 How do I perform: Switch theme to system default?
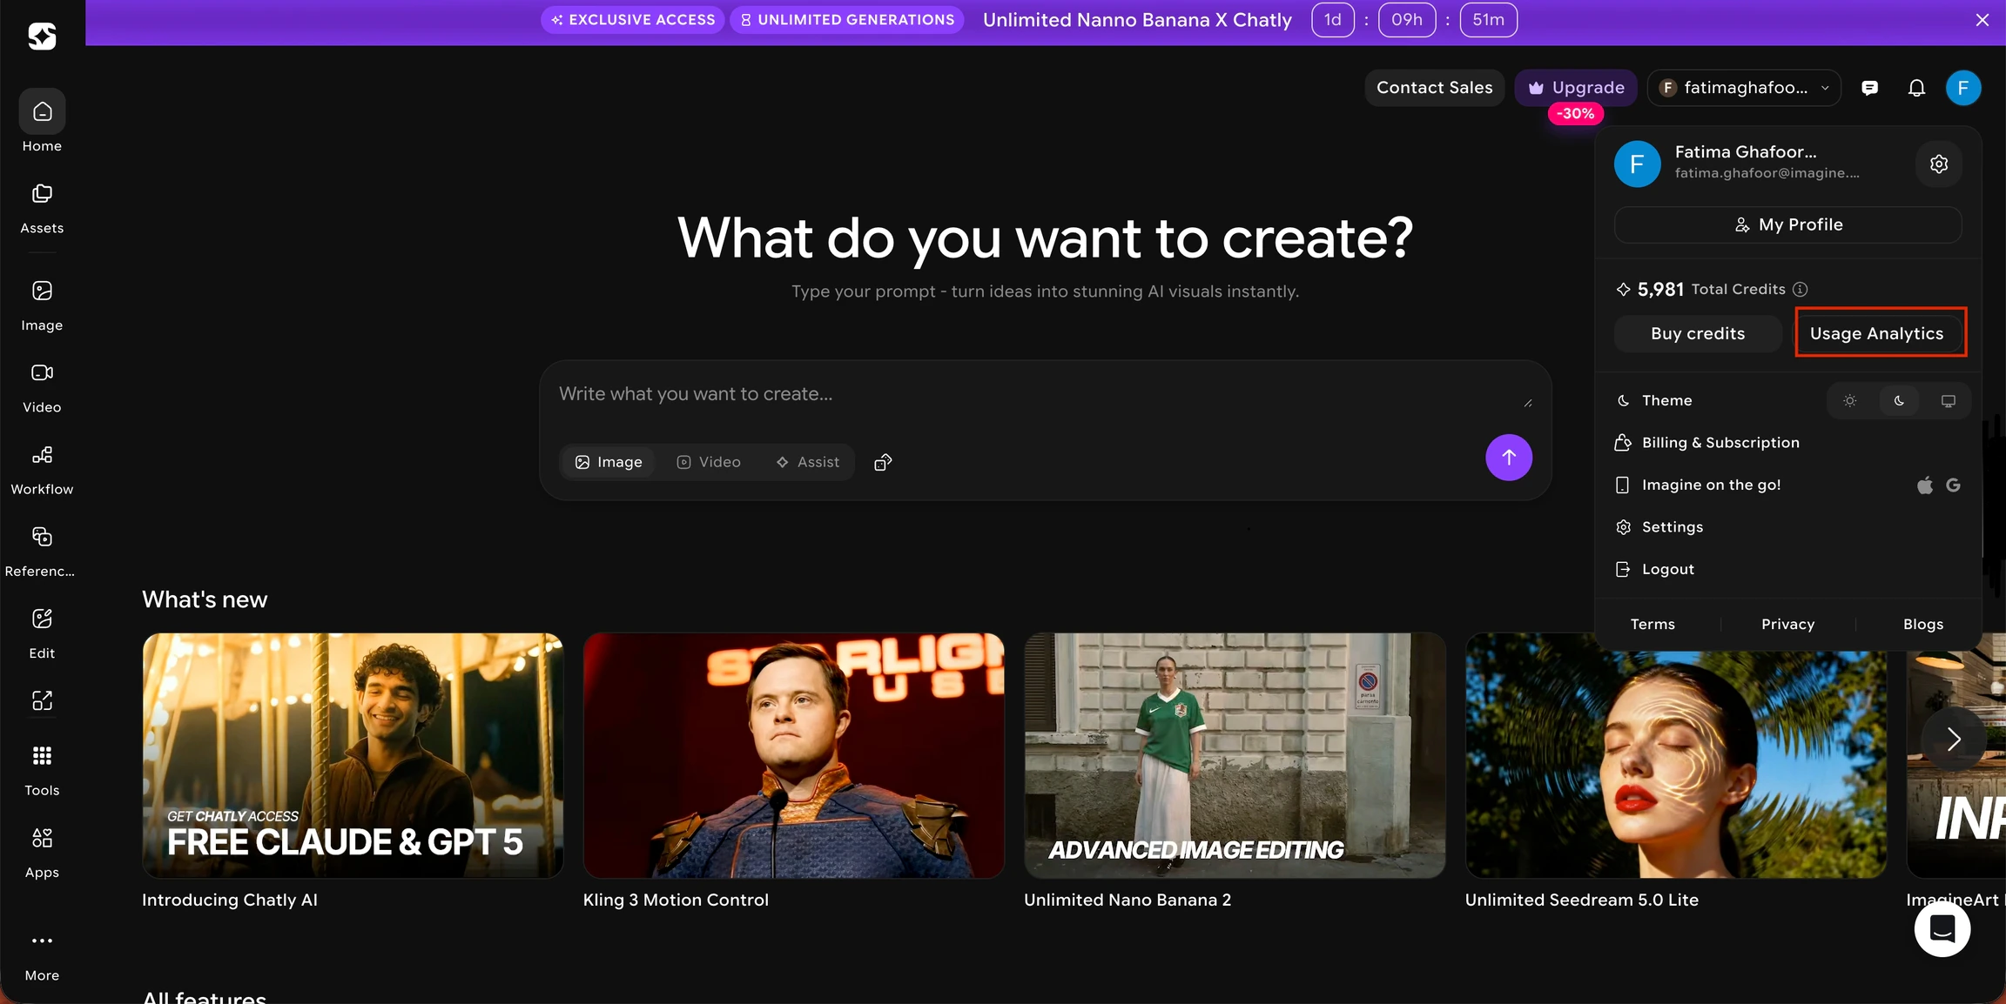(x=1949, y=400)
